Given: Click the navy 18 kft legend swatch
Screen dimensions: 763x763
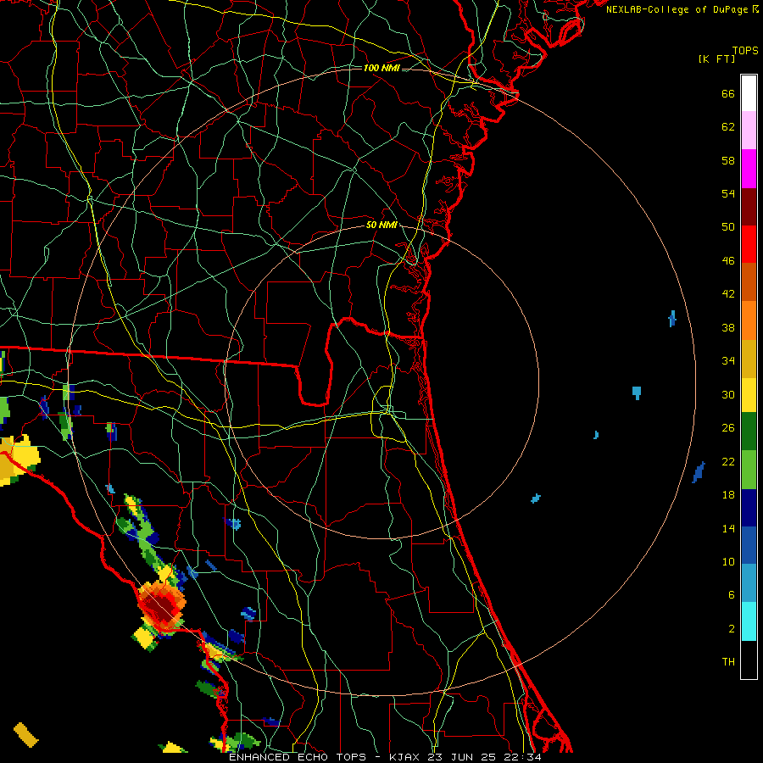Looking at the screenshot, I should coord(749,508).
